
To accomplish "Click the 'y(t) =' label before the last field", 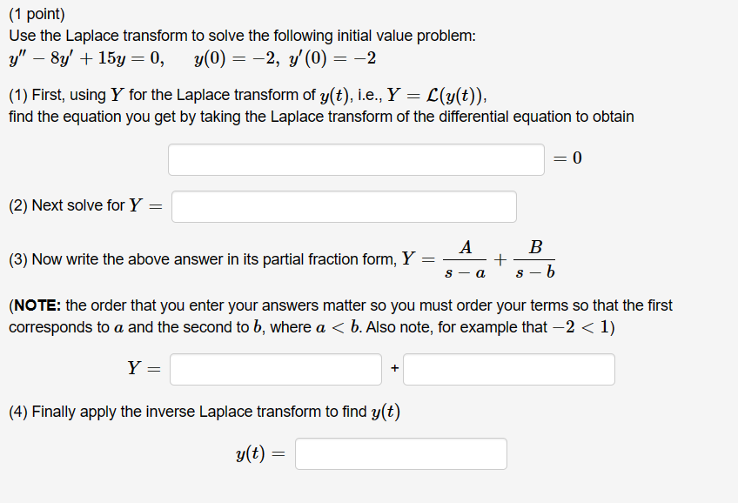I will point(260,453).
